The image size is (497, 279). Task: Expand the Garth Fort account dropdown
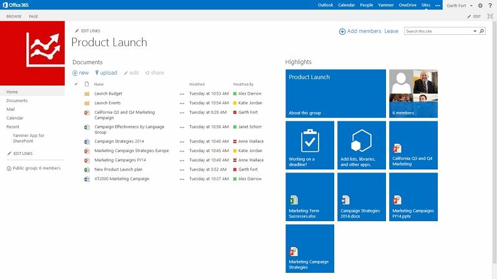(471, 6)
